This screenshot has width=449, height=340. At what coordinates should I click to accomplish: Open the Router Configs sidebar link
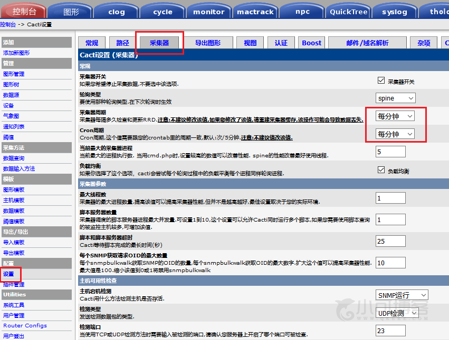click(x=25, y=326)
